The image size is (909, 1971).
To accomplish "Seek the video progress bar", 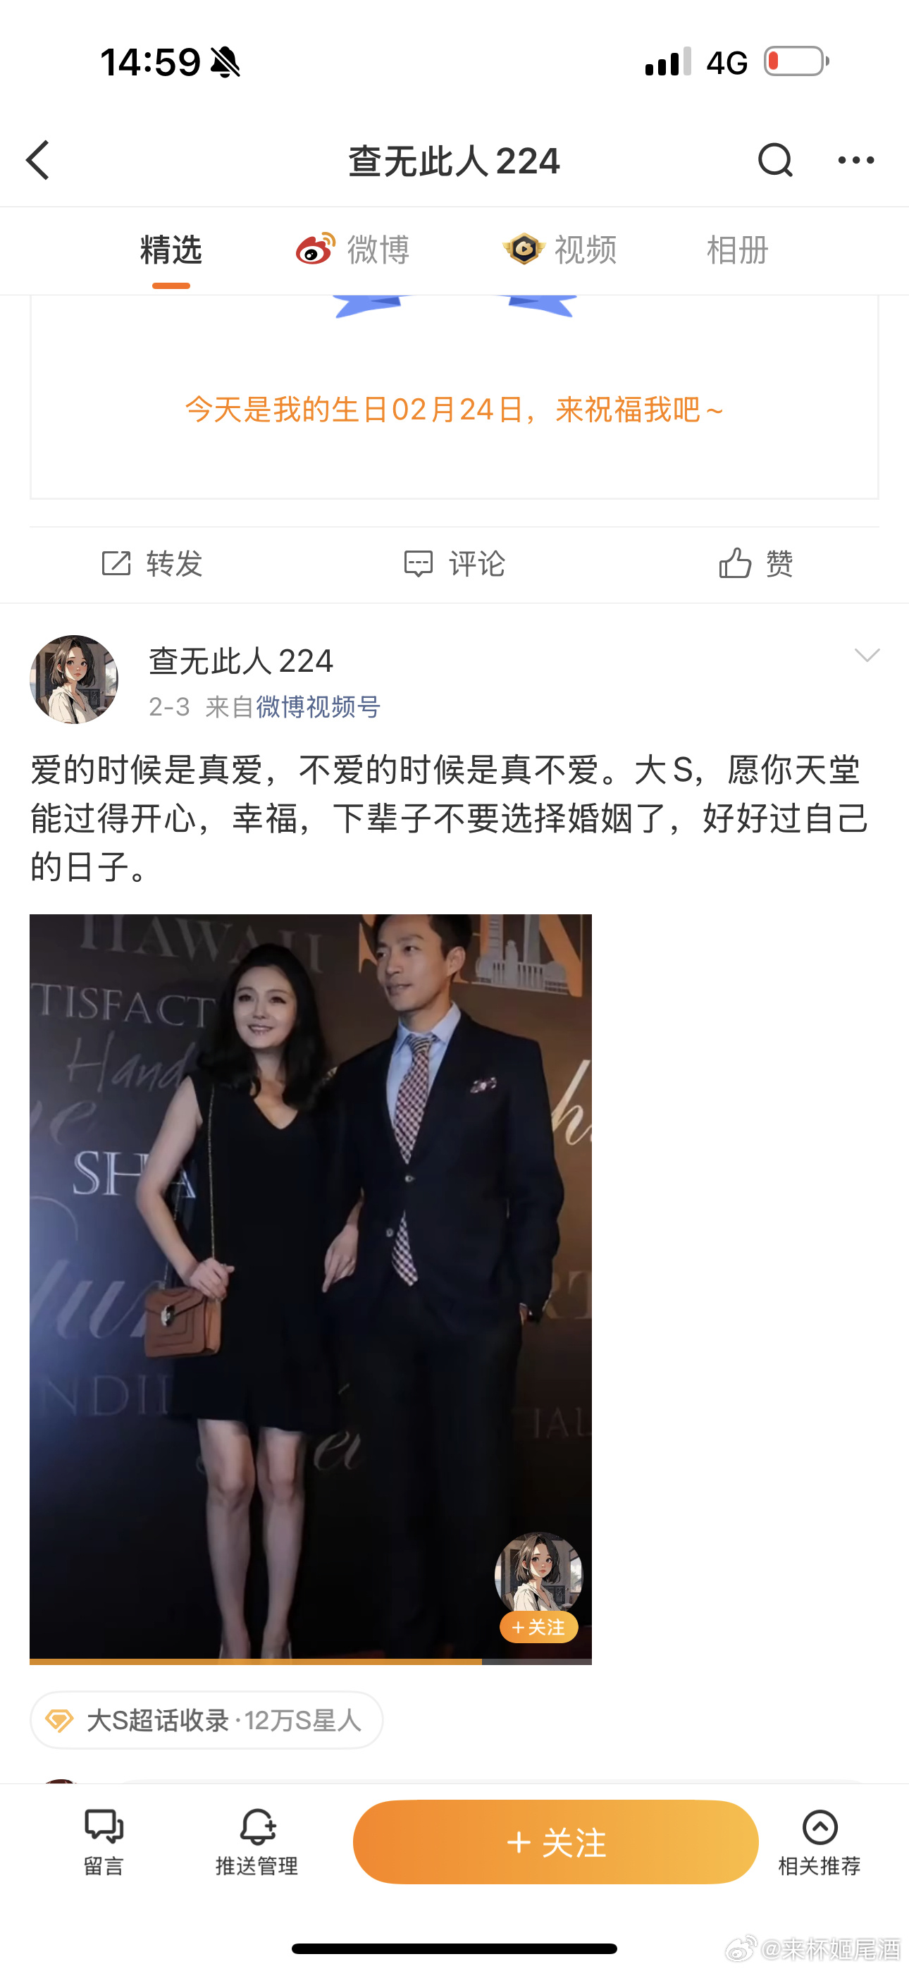I will point(311,1661).
